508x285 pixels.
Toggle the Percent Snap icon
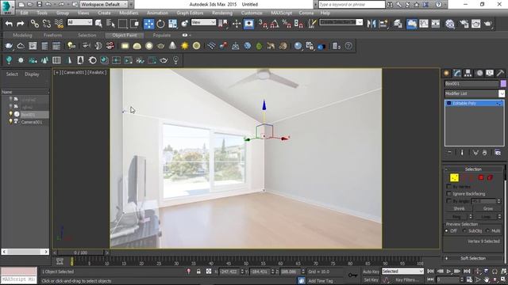coord(287,24)
